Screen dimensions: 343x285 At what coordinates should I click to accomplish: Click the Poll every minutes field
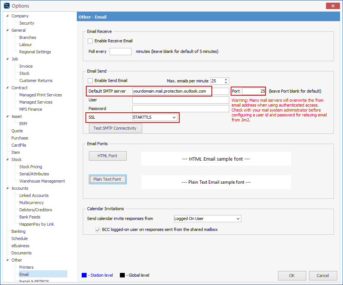point(121,52)
